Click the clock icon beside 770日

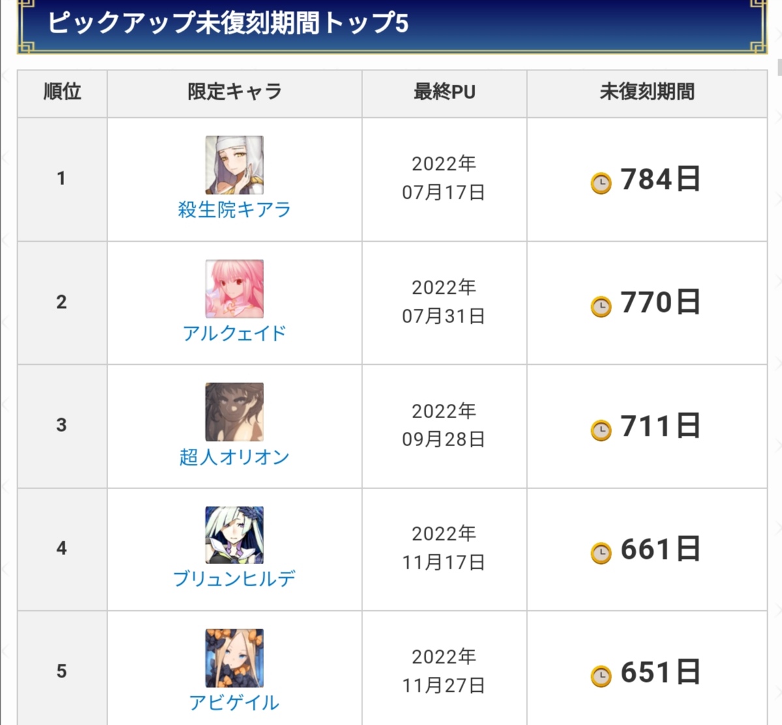[601, 306]
